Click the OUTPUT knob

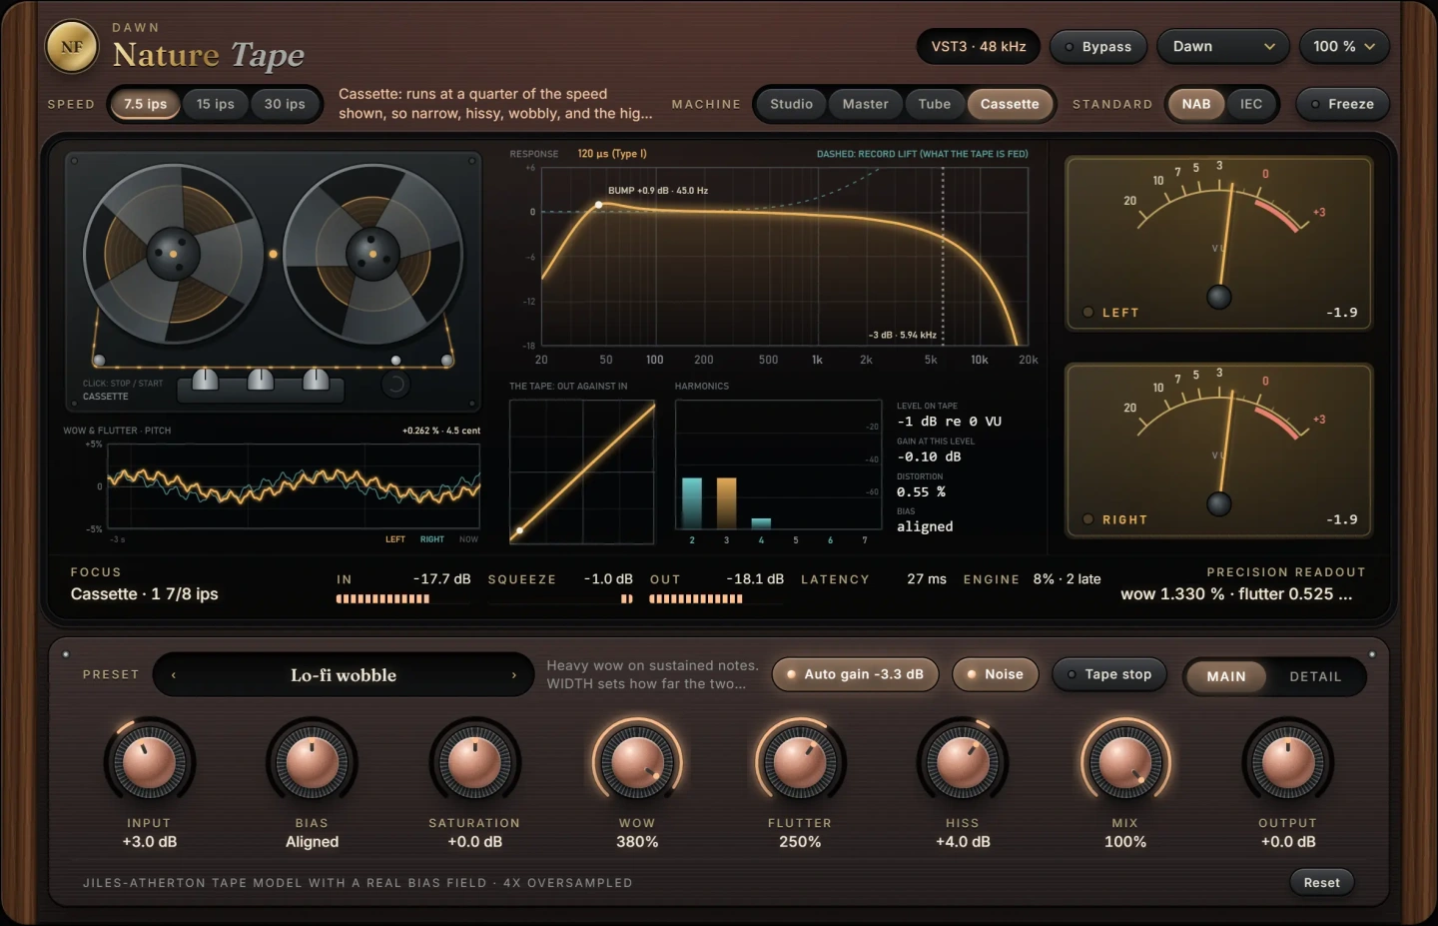[1288, 763]
